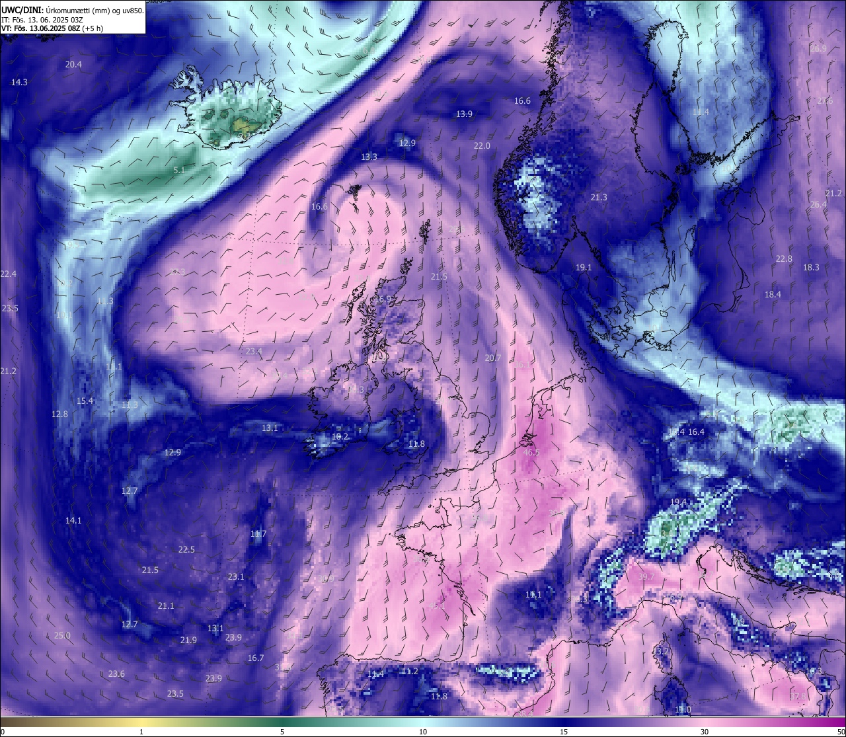Select the IT: Fös. 13. 06. 2025 03Z line
This screenshot has width=846, height=737.
tap(42, 20)
